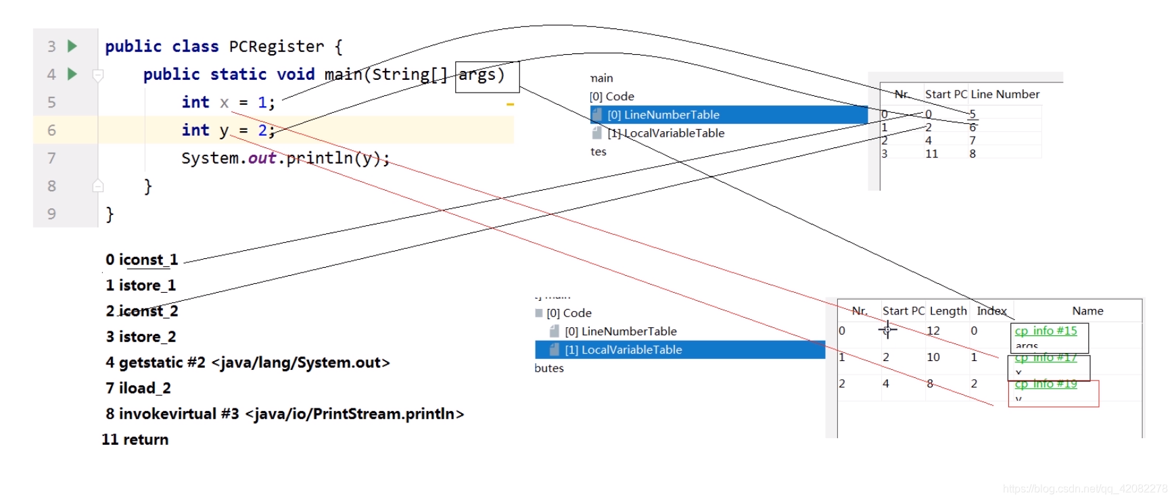1174x501 pixels.
Task: Click Line Number cell 7
Action: click(972, 140)
